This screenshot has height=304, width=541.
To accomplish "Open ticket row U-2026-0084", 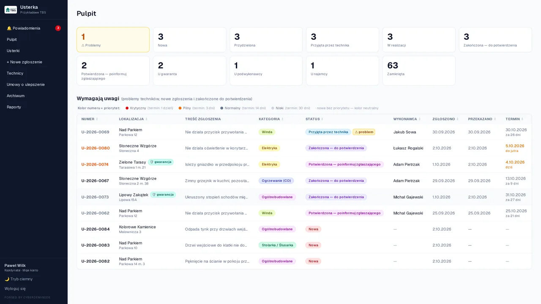I will 304,229.
